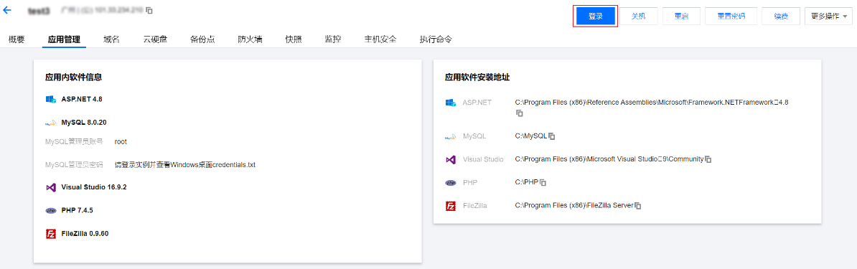Click the Visual Studio 16.9.2 icon
The width and height of the screenshot is (857, 269).
pyautogui.click(x=51, y=187)
